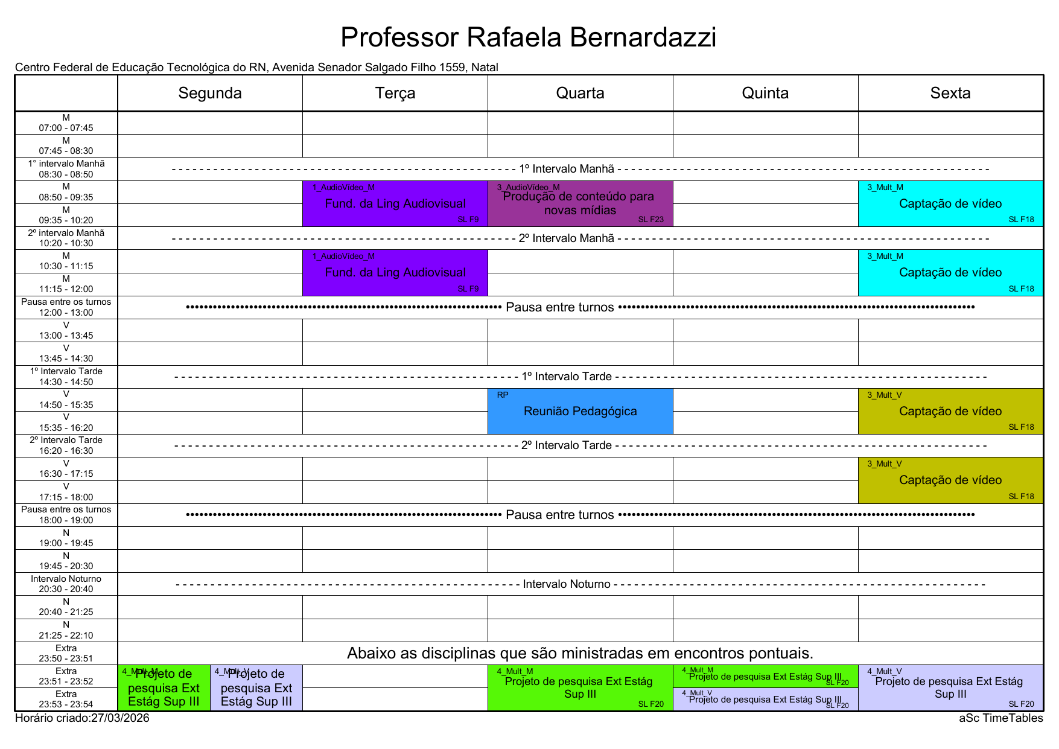
Task: Select Tuesday 08:50 Fund. da Ling Audiovisual class
Action: [x=395, y=204]
